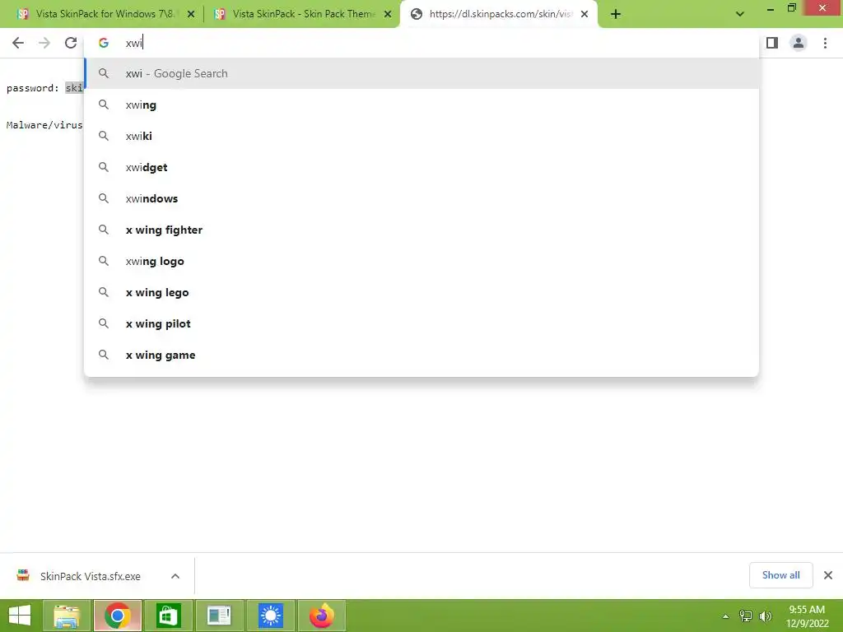The width and height of the screenshot is (843, 632).
Task: Expand the tab search chevron
Action: coord(740,14)
